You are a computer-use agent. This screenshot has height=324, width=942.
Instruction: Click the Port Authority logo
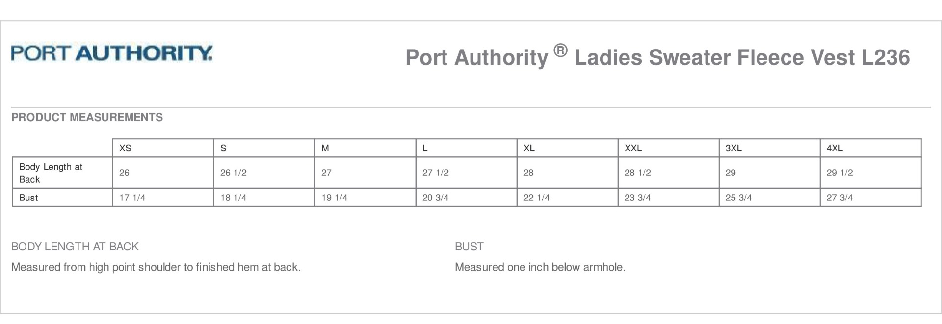pyautogui.click(x=112, y=53)
